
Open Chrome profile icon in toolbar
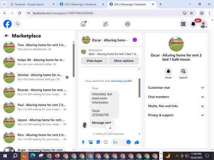[x=202, y=13]
